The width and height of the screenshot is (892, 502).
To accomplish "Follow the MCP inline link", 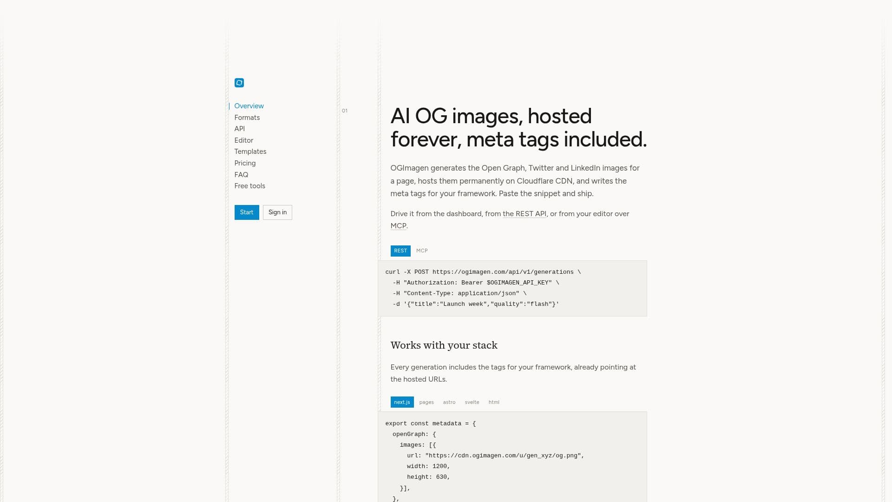I will coord(399,226).
